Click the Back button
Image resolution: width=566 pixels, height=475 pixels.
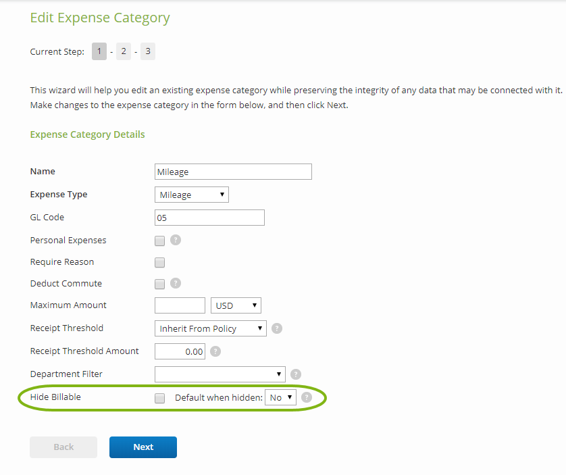[63, 447]
